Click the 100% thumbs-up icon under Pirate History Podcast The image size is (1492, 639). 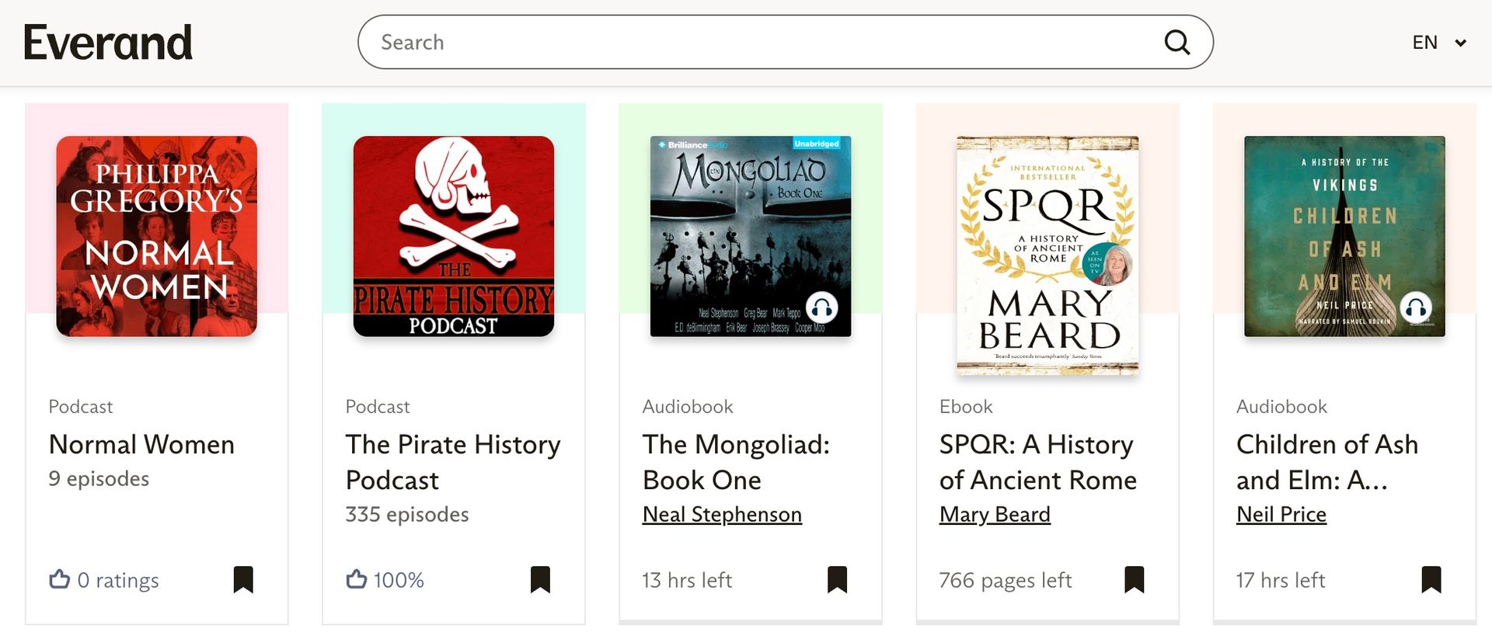[356, 579]
